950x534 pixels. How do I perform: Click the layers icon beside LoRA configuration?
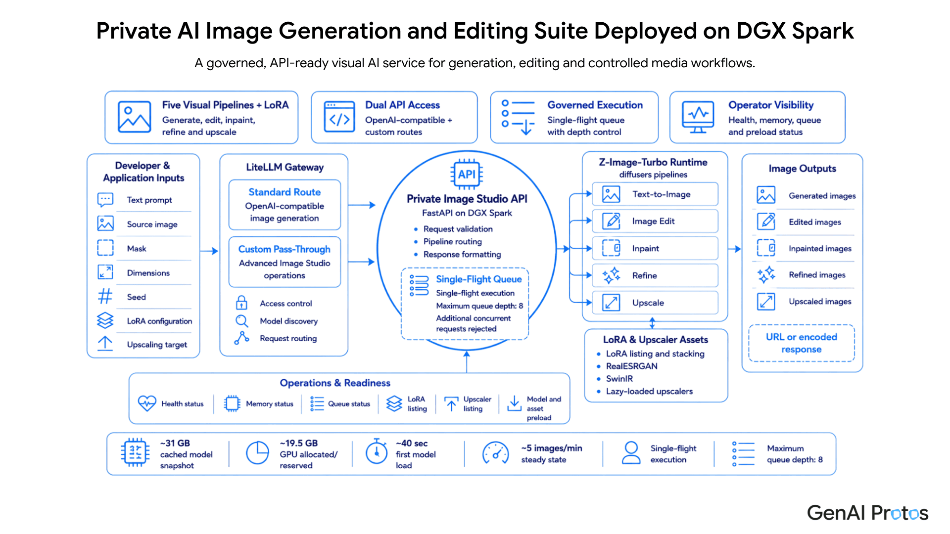(x=105, y=320)
